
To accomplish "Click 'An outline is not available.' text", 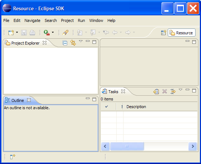I will coord(27,108).
